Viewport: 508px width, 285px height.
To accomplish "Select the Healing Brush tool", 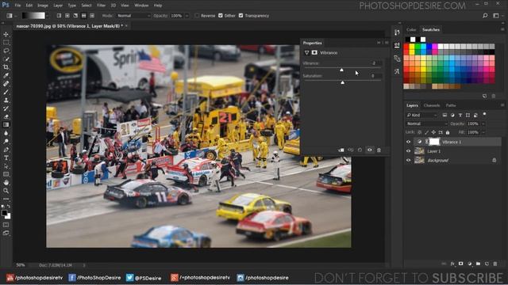I will click(x=6, y=84).
